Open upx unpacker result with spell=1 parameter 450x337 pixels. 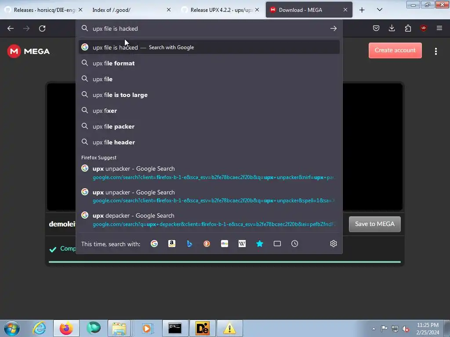click(209, 196)
